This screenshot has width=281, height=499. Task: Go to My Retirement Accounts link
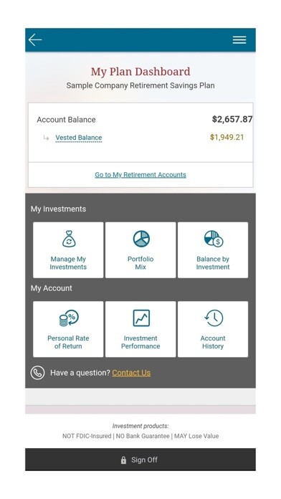click(140, 175)
